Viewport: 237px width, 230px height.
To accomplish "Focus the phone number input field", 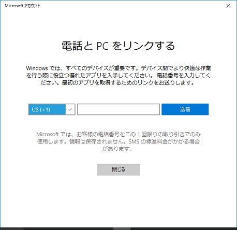I will [119, 109].
